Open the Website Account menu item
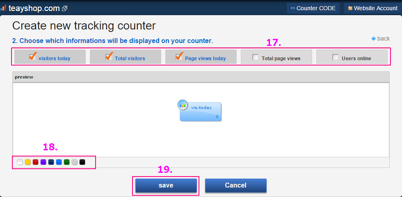 372,8
